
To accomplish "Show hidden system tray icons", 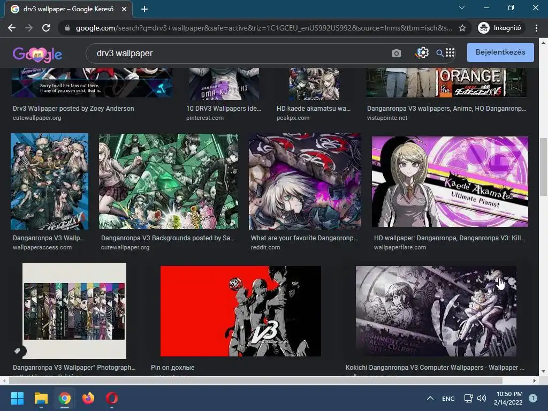I will [x=430, y=398].
